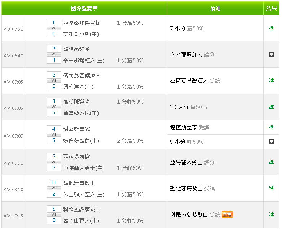Viewport: 282px width, 229px height.
Task: Select team 休士頓太空人(主)
Action: 83,194
